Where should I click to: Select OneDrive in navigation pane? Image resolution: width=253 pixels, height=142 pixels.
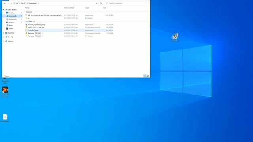click(x=11, y=33)
